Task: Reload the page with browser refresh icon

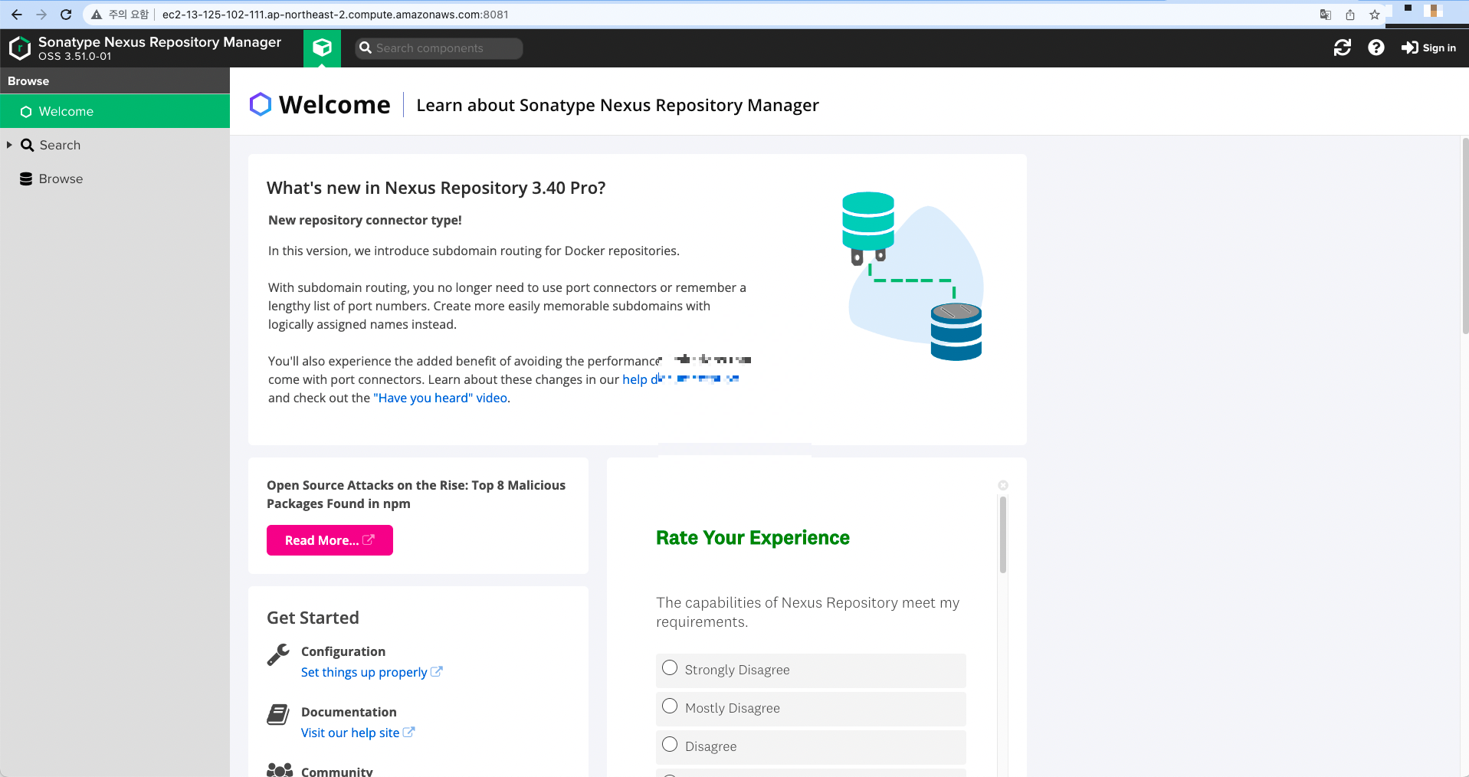Action: pos(66,15)
